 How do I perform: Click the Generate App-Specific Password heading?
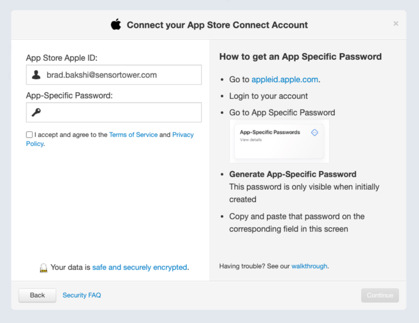[292, 174]
